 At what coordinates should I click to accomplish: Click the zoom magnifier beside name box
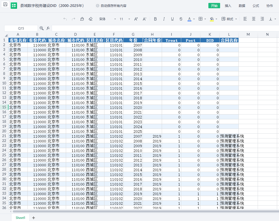pos(42,28)
